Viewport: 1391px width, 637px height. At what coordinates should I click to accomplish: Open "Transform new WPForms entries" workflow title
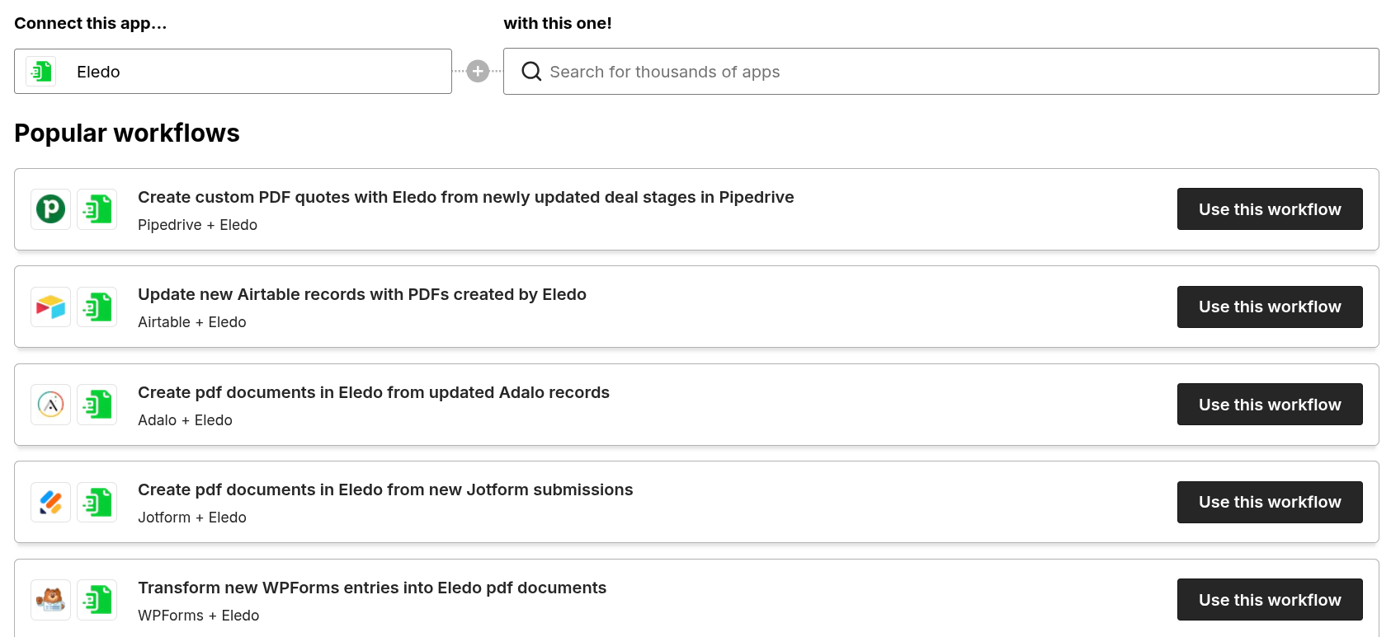point(371,588)
